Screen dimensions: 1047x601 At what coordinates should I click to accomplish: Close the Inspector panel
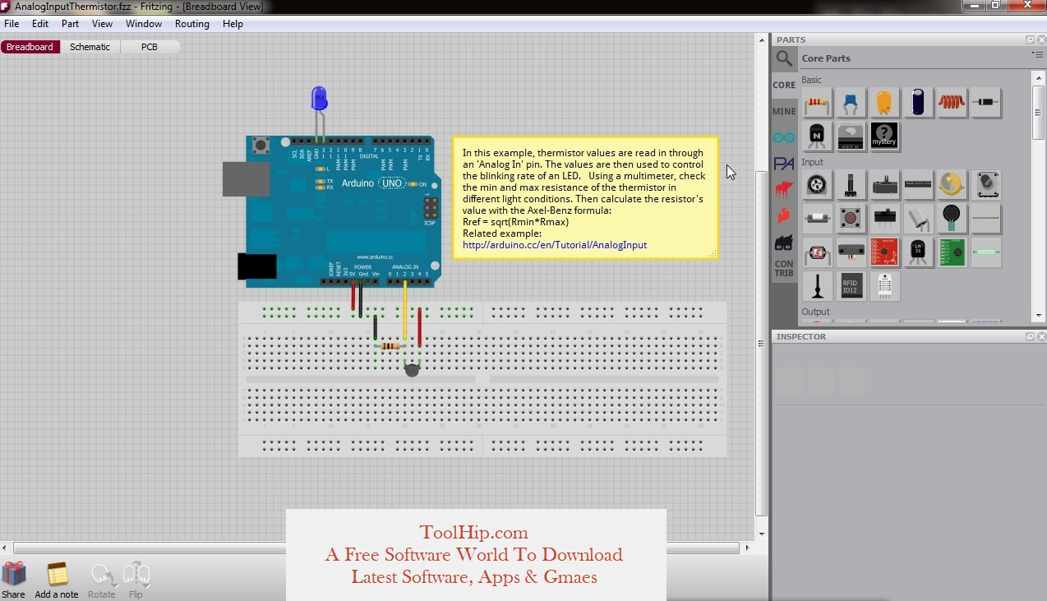pos(1041,336)
